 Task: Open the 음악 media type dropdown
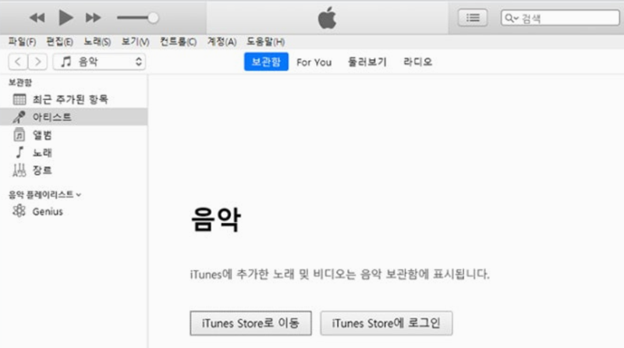[x=99, y=62]
